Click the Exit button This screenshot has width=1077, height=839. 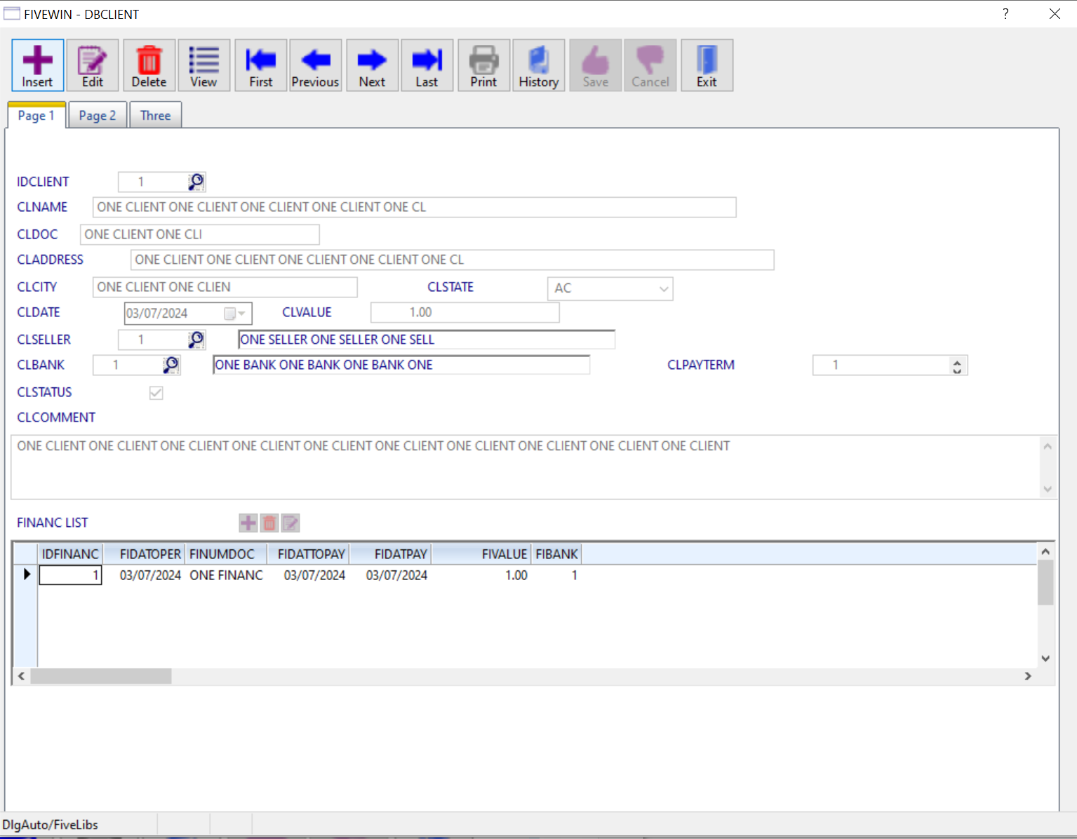[x=707, y=65]
